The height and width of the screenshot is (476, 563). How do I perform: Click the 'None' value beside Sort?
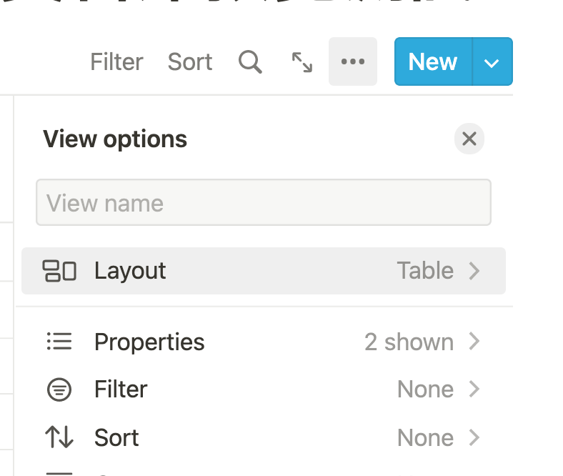click(x=426, y=437)
